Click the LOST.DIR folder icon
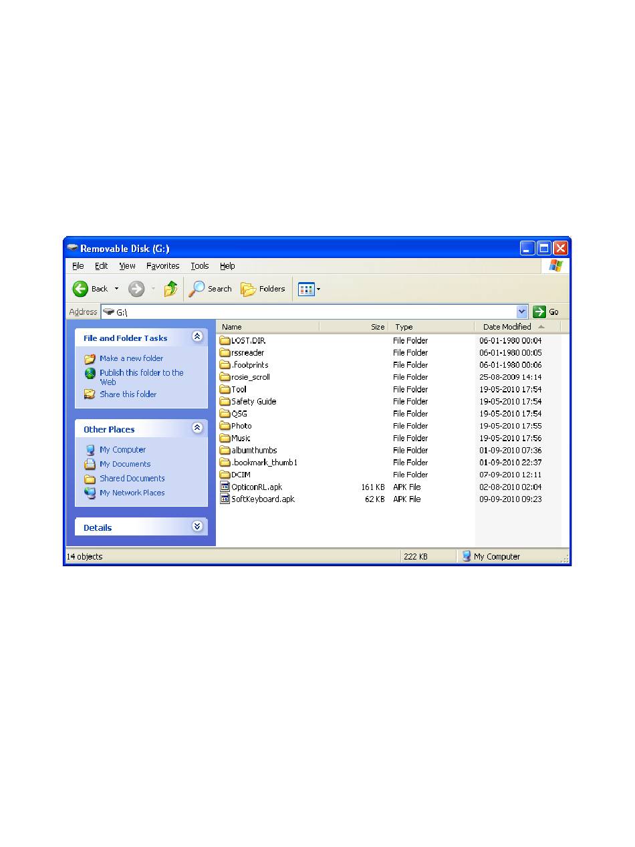 [x=225, y=340]
